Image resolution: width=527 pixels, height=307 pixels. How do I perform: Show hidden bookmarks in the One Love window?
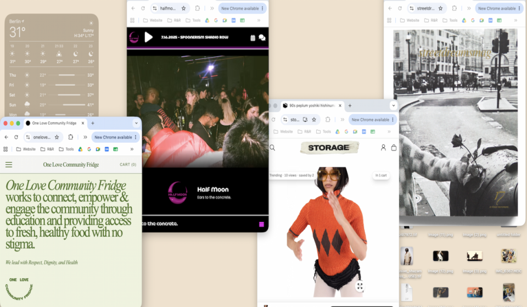click(x=132, y=149)
